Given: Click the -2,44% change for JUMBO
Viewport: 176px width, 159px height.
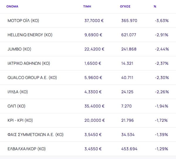Looking at the screenshot, I should pyautogui.click(x=162, y=49).
